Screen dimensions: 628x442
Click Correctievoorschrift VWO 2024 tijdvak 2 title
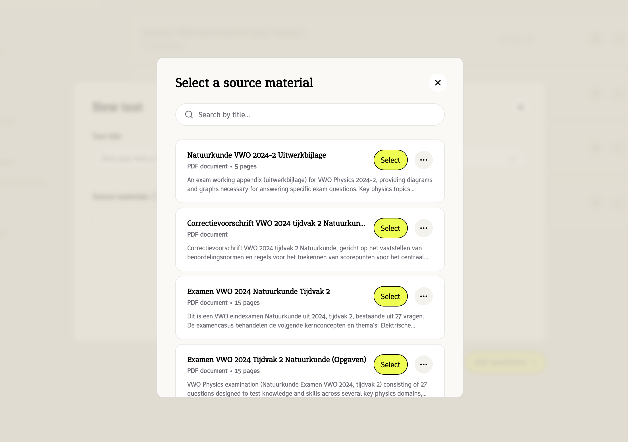click(276, 223)
